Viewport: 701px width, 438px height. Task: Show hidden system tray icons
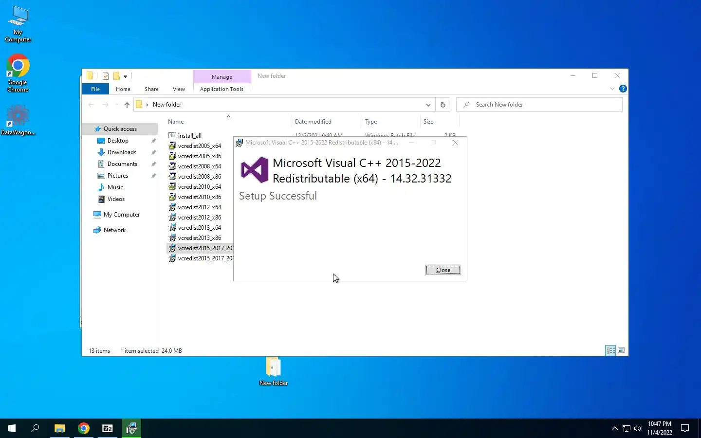click(x=614, y=428)
